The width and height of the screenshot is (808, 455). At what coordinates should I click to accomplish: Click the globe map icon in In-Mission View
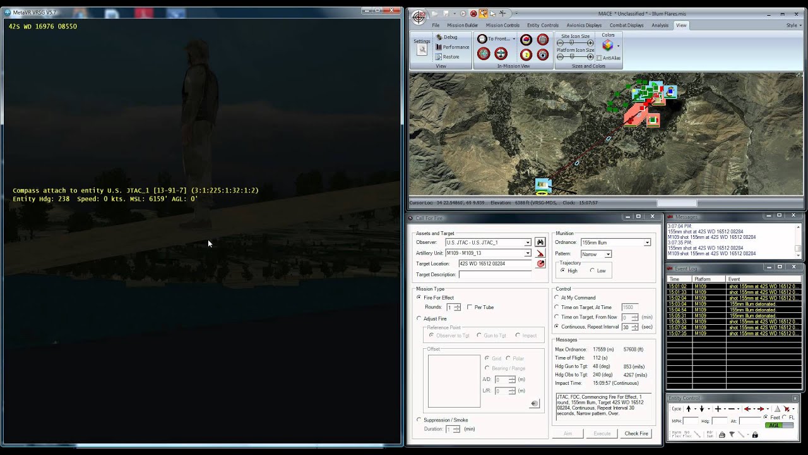[484, 54]
